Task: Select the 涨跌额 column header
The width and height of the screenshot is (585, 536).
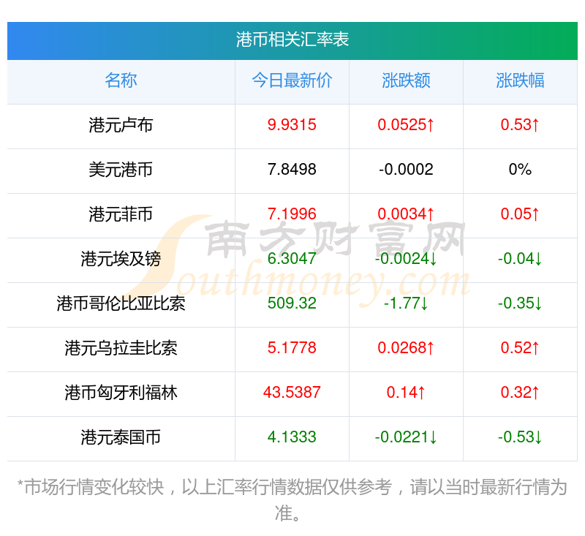Action: [406, 80]
